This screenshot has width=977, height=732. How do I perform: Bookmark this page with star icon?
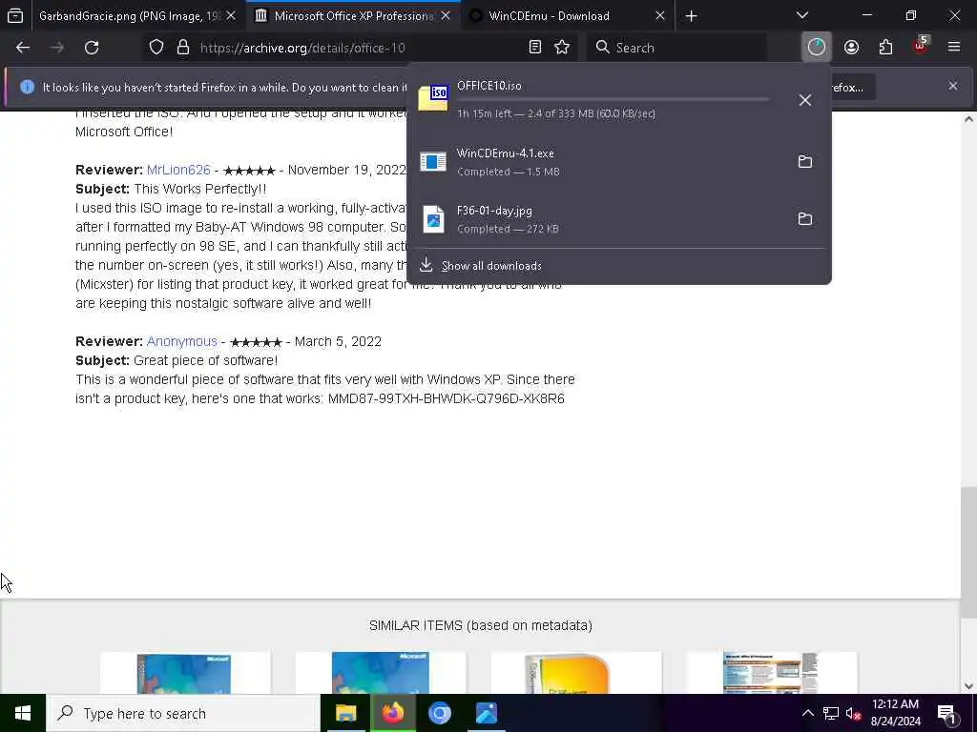562,48
